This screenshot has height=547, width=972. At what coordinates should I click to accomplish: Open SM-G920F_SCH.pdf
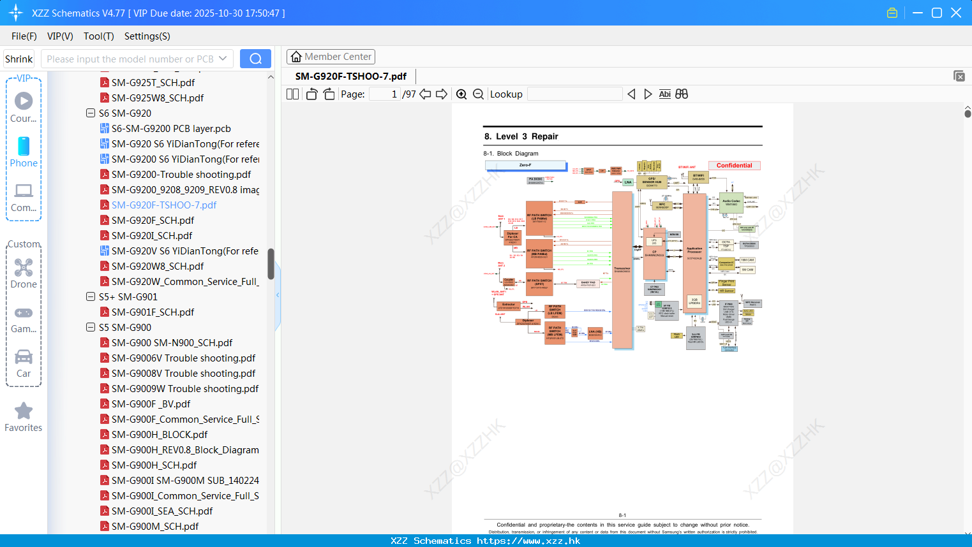153,220
